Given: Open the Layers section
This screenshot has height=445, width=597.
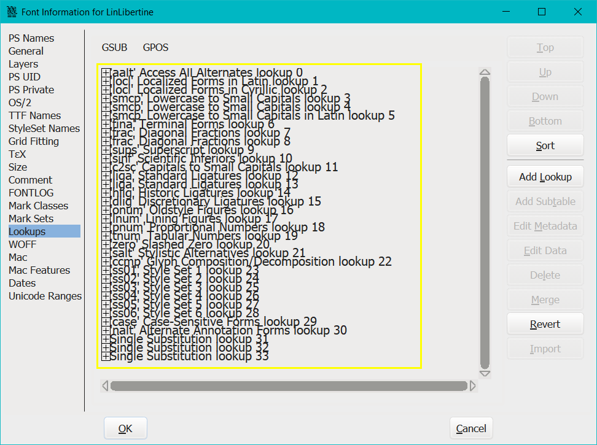Looking at the screenshot, I should pyautogui.click(x=23, y=64).
